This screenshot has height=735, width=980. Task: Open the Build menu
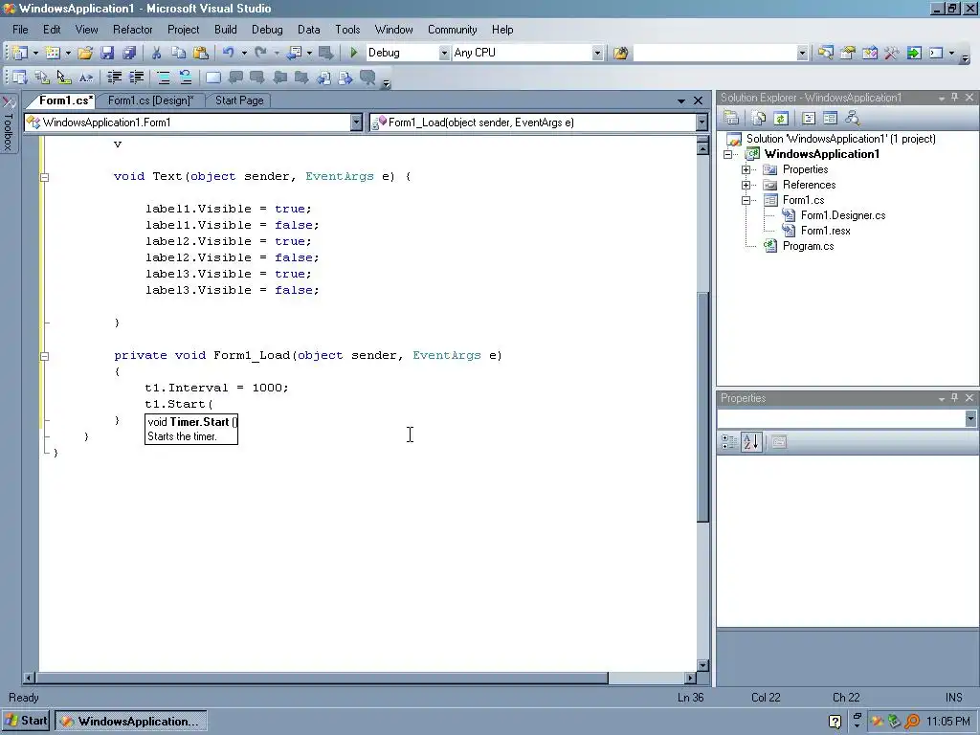226,30
